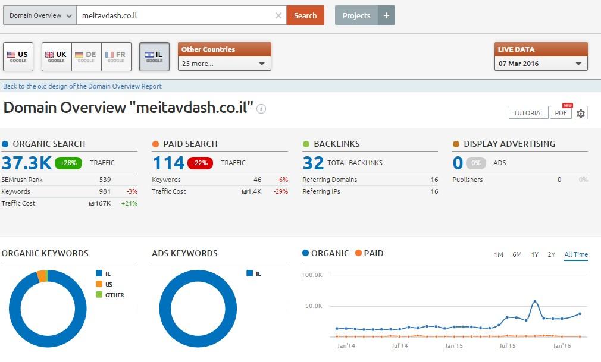This screenshot has width=601, height=362.
Task: Switch chart range to 1M
Action: point(498,254)
